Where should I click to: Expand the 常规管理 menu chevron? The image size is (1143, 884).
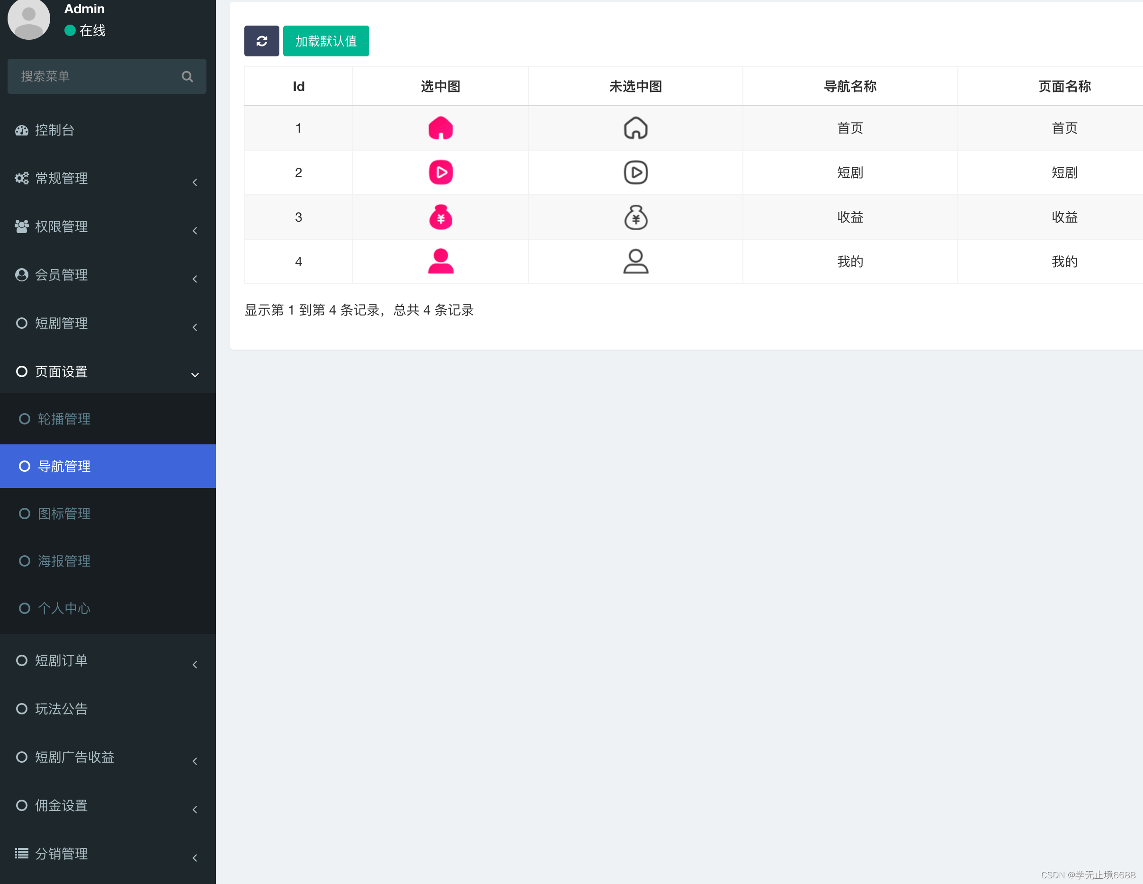click(195, 182)
